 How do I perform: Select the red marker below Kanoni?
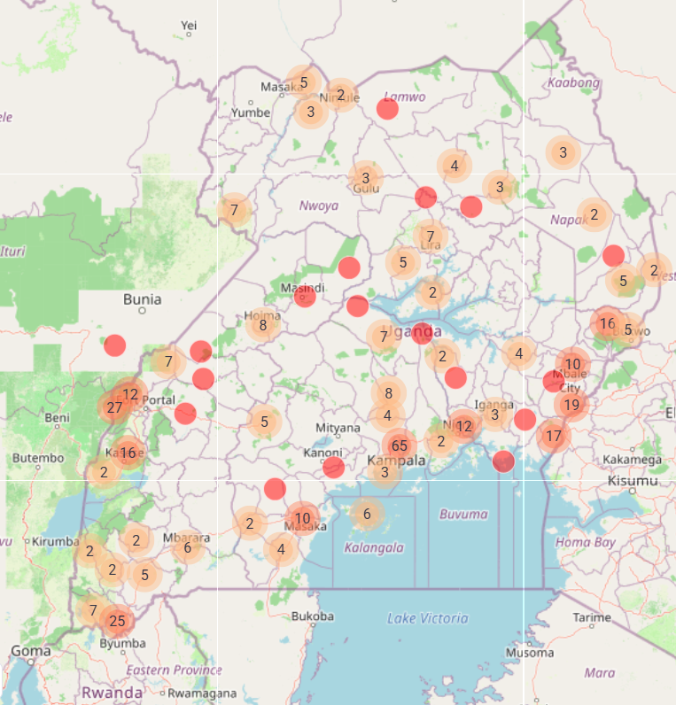tap(333, 467)
